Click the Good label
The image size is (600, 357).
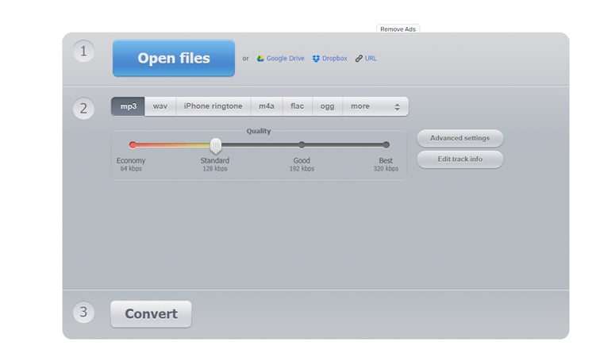302,161
